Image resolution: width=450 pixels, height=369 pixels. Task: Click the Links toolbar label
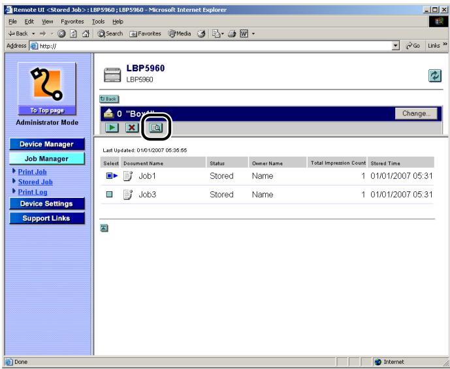(434, 46)
